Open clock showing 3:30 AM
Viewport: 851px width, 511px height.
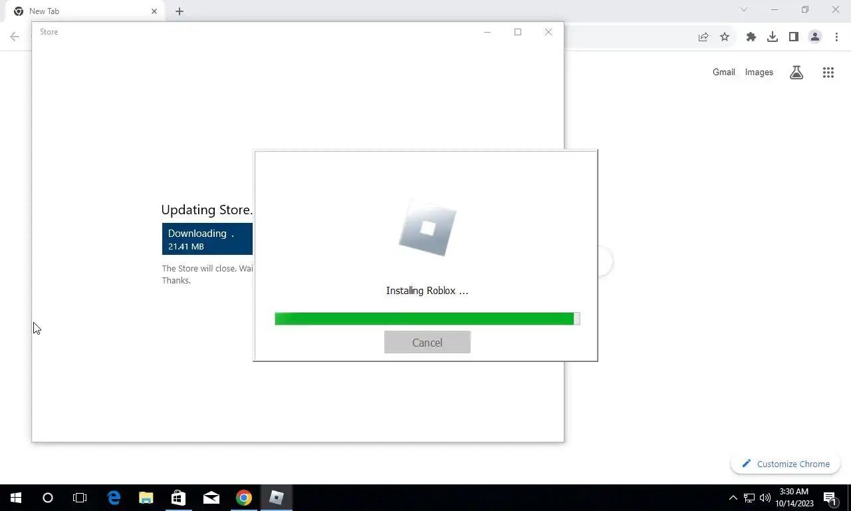point(794,498)
